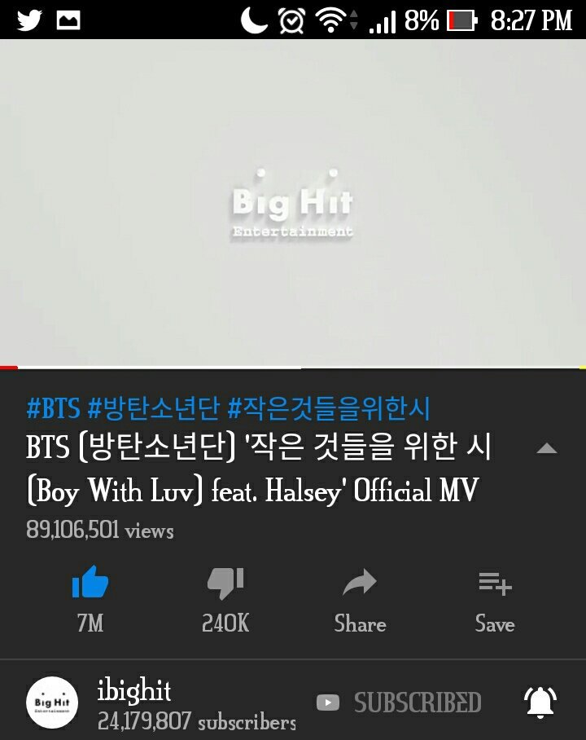Viewport: 586px width, 740px height.
Task: Dislike the video with thumbs down icon
Action: pyautogui.click(x=225, y=583)
